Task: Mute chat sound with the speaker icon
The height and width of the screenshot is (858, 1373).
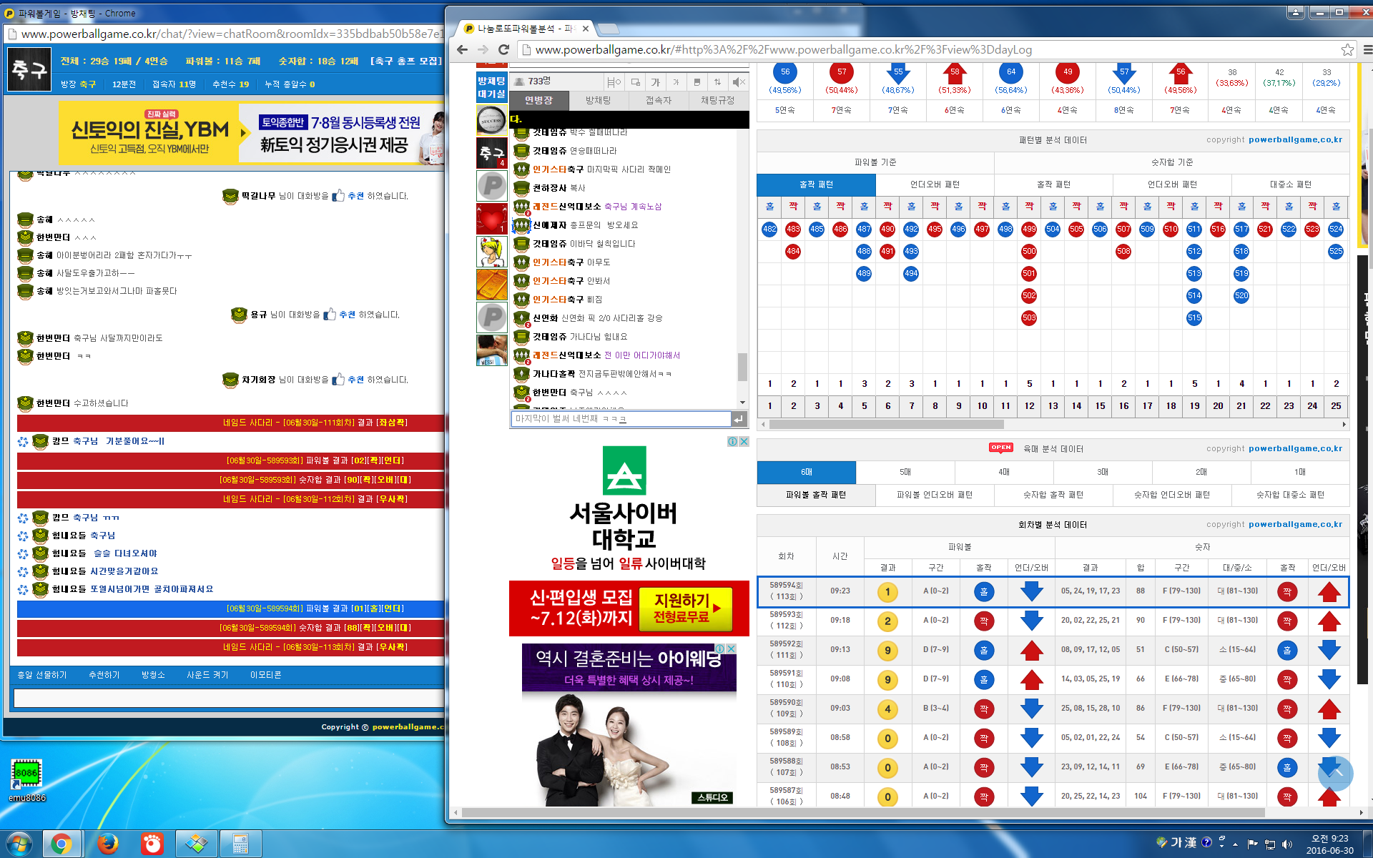Action: click(739, 82)
